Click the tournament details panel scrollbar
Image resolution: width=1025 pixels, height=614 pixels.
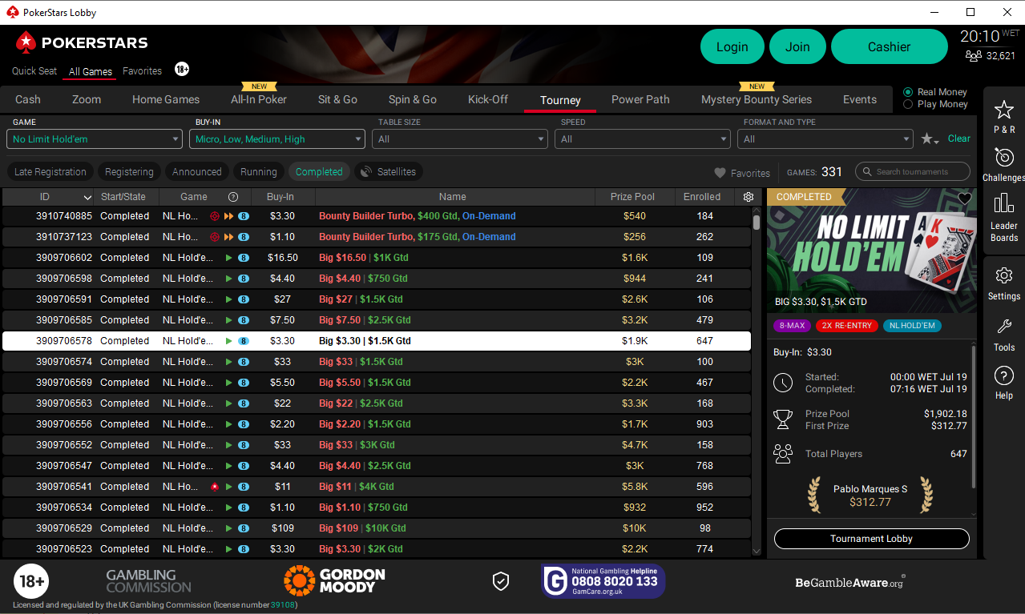(974, 416)
